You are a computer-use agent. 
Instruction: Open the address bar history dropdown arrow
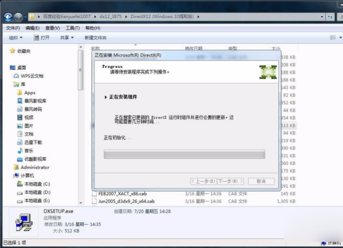coord(322,17)
